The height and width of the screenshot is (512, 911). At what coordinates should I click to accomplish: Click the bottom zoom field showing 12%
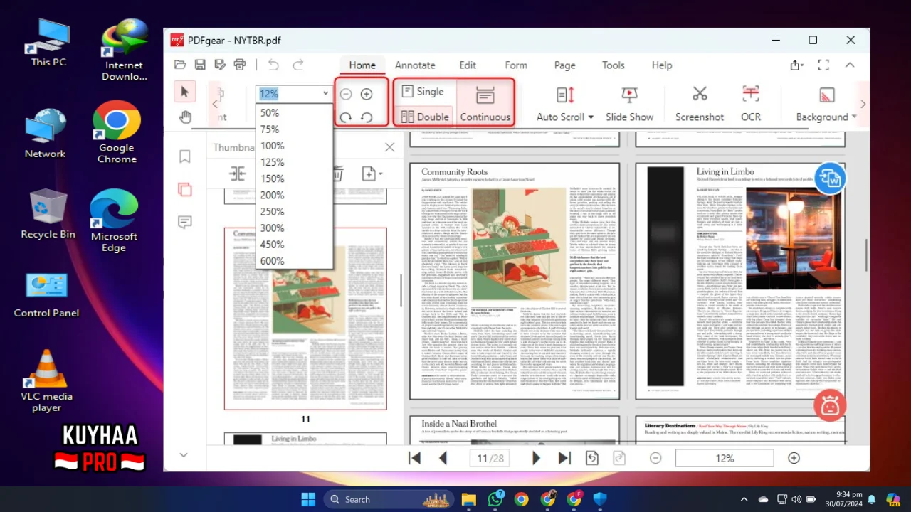pyautogui.click(x=725, y=459)
